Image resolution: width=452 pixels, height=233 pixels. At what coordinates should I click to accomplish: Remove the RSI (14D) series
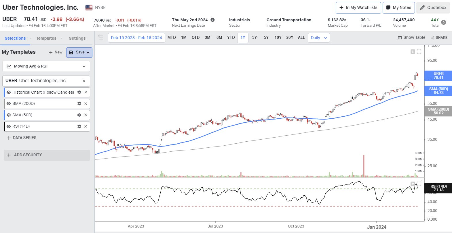(86, 126)
